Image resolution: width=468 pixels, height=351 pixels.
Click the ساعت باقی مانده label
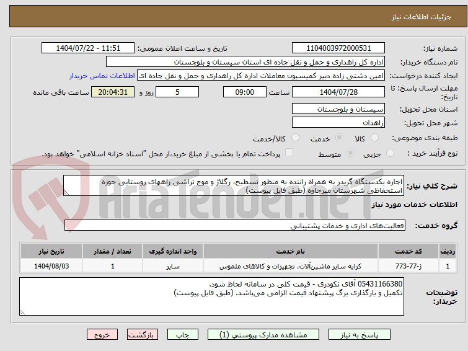[61, 92]
